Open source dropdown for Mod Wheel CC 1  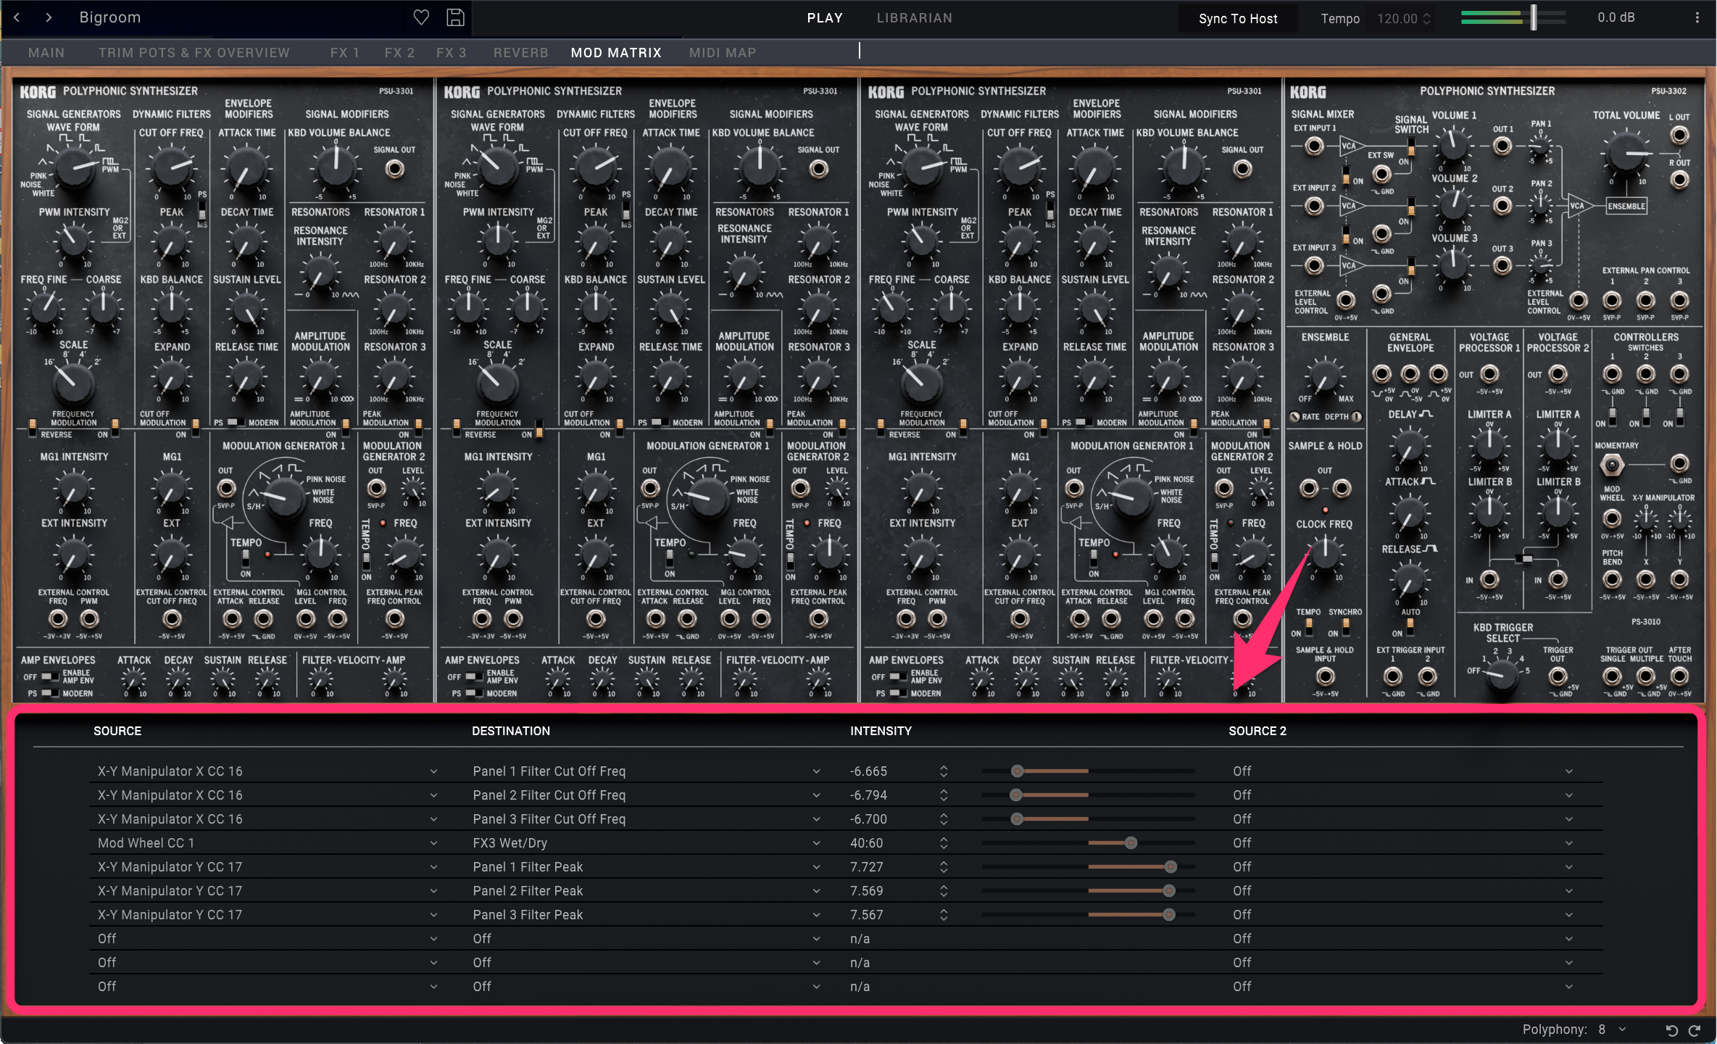tap(433, 843)
